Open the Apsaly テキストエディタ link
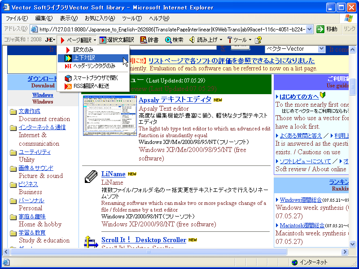359x269 pixels. click(x=175, y=100)
